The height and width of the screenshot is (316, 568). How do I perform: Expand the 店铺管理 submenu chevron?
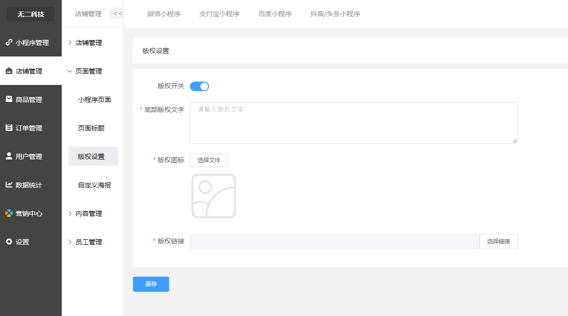[x=70, y=43]
